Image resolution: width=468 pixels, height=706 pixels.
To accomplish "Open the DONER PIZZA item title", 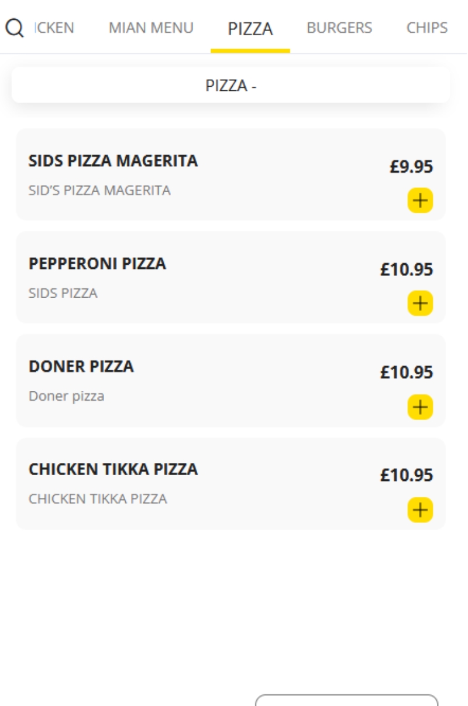I will click(x=81, y=366).
